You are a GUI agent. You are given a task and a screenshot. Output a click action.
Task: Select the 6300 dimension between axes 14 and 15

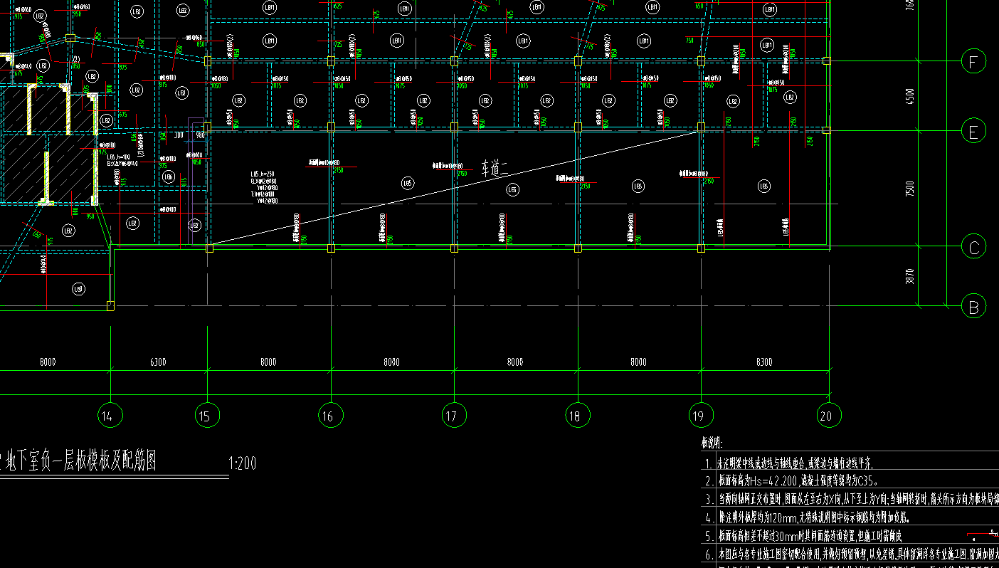point(157,362)
